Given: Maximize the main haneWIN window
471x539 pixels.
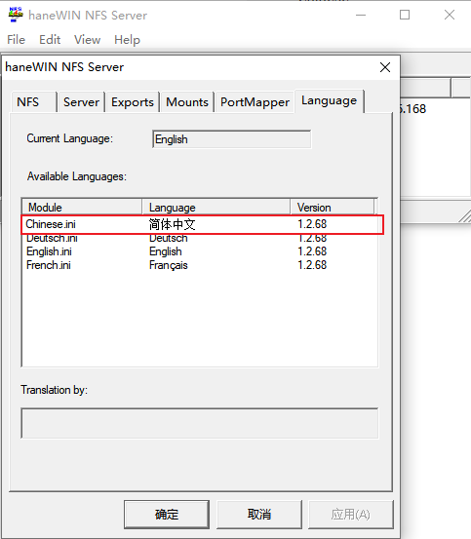Looking at the screenshot, I should point(405,15).
